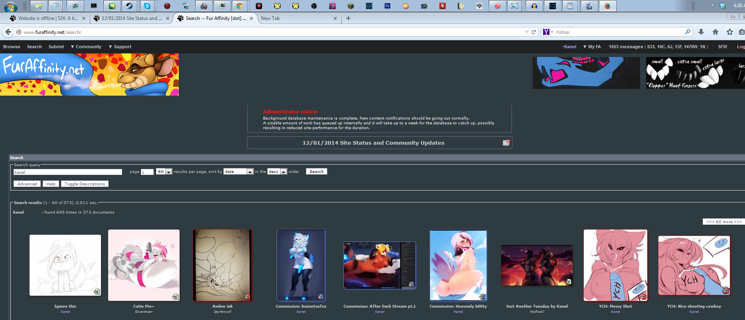Open the 'Ignore this' sketch thumbnail

tap(65, 265)
